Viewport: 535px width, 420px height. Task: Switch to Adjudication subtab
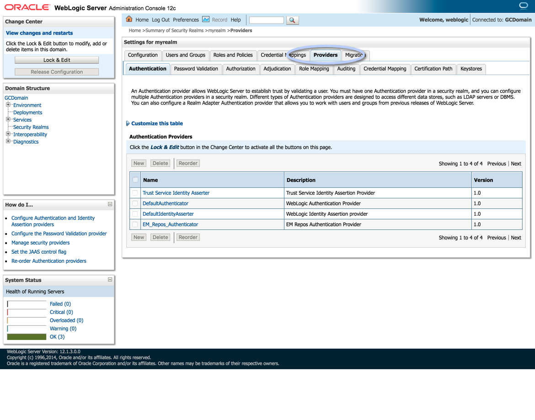(277, 69)
